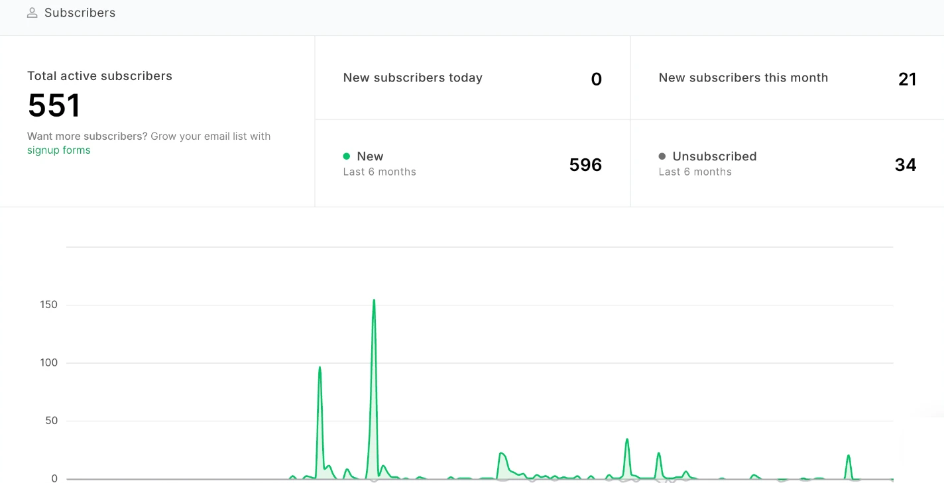This screenshot has height=483, width=944.
Task: Select the Subscribers section heading
Action: coord(80,13)
